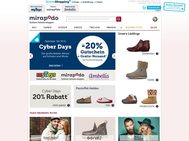Click the arrow icon beside Stiefeletten

tap(157, 54)
